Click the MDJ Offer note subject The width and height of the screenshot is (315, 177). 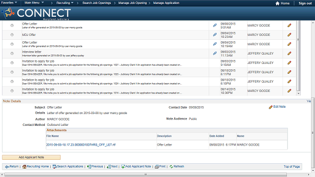(x=29, y=35)
